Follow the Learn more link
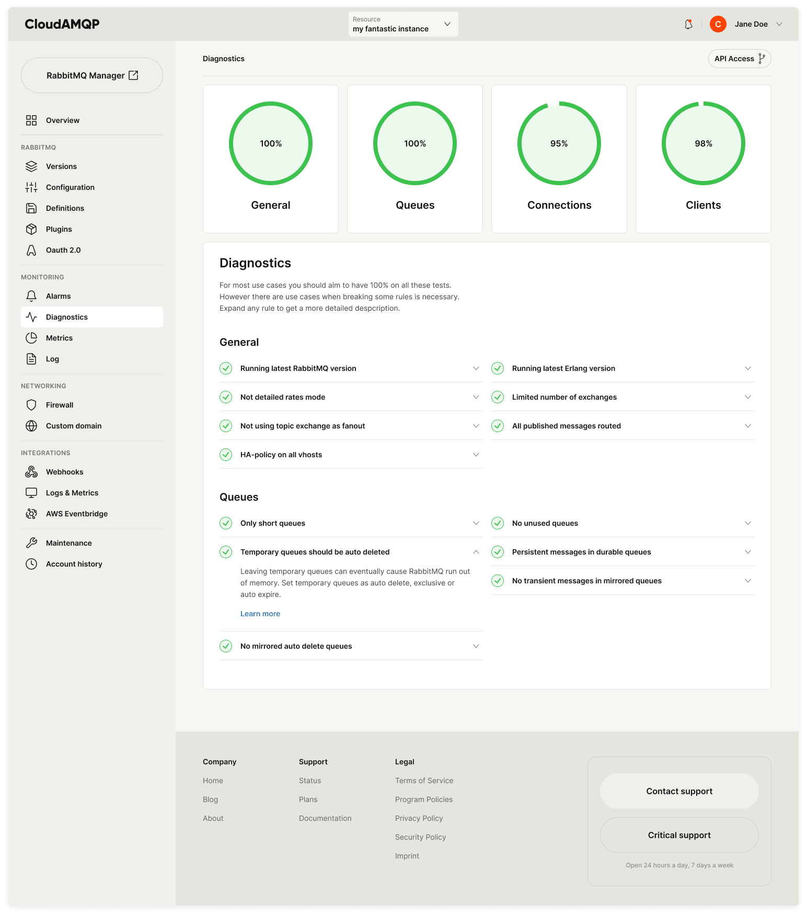 (x=260, y=614)
